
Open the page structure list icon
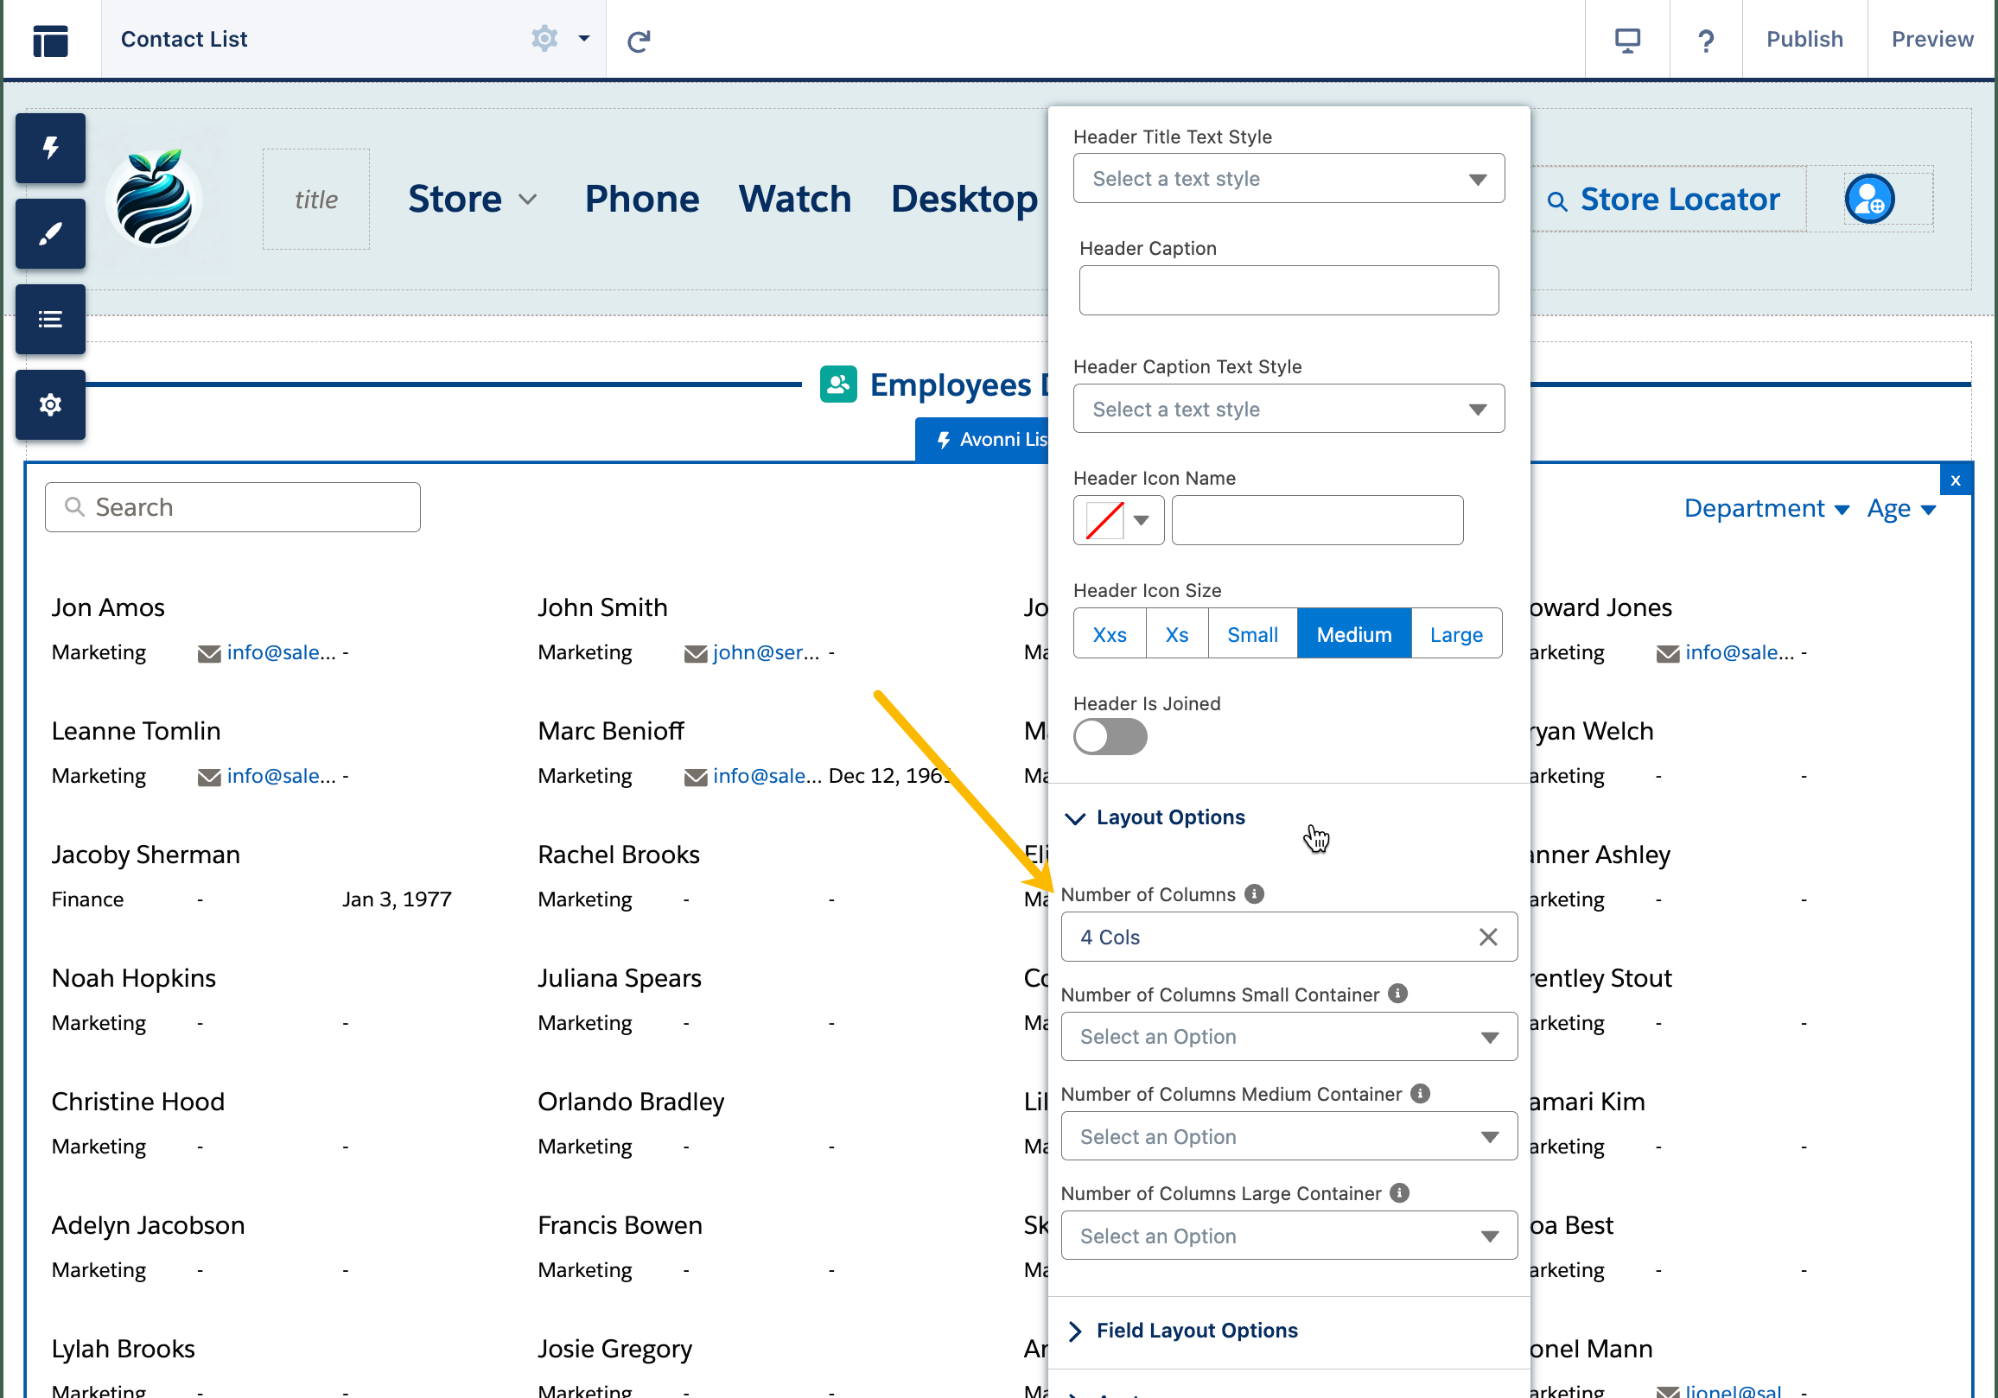[x=50, y=320]
